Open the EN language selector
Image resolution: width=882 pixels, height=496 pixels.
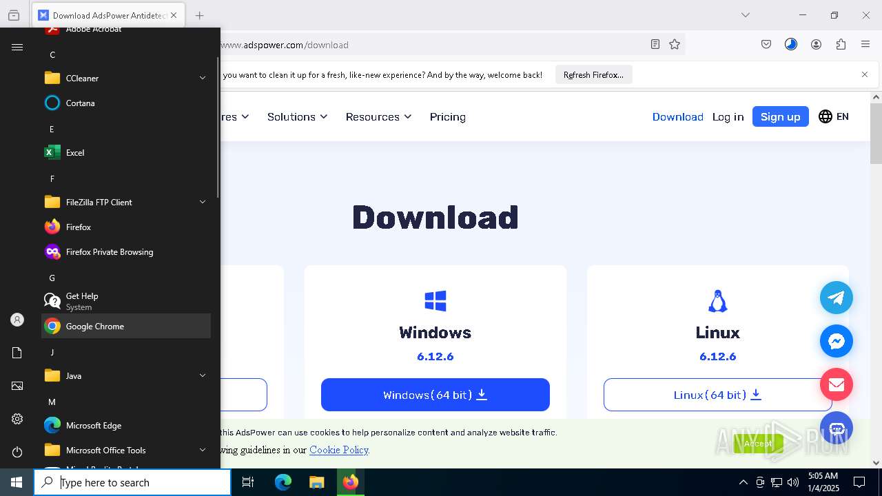point(834,116)
